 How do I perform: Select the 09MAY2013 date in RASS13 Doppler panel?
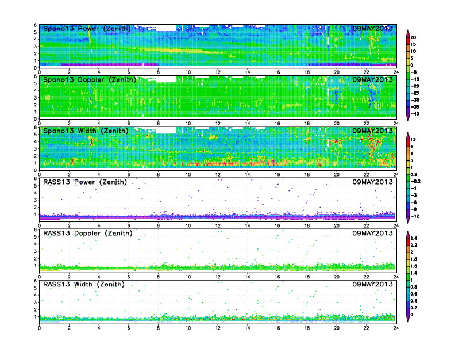click(x=373, y=233)
